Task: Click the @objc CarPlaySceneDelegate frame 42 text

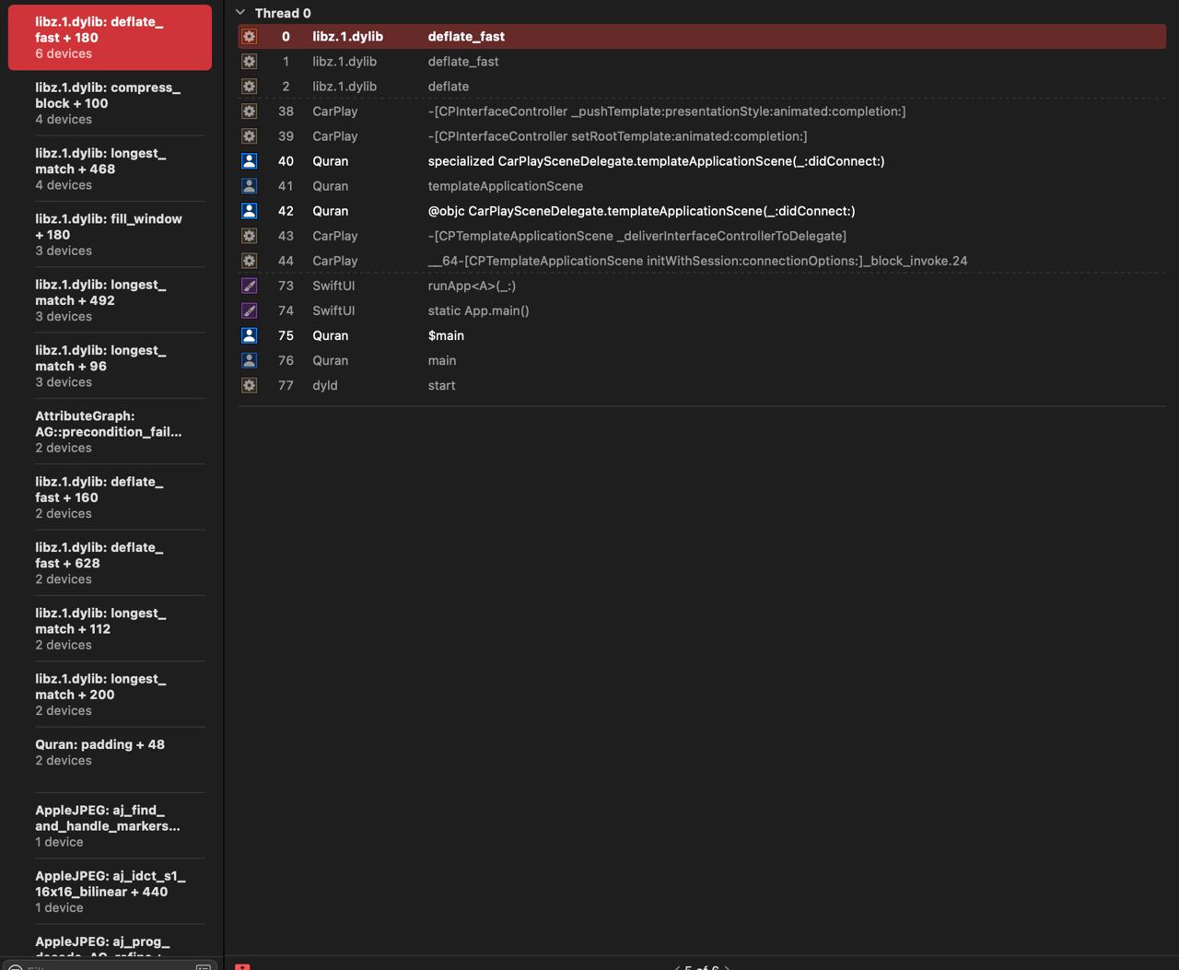Action: (x=641, y=211)
